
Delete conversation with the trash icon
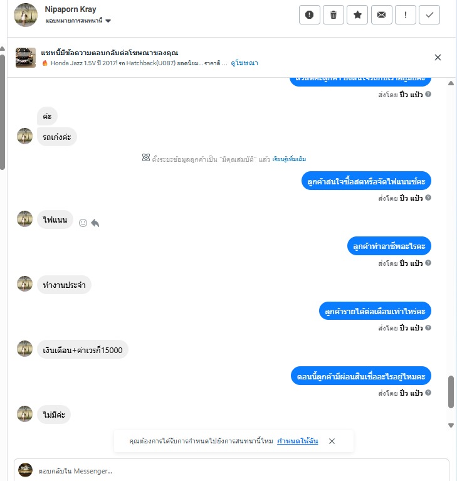coord(334,14)
